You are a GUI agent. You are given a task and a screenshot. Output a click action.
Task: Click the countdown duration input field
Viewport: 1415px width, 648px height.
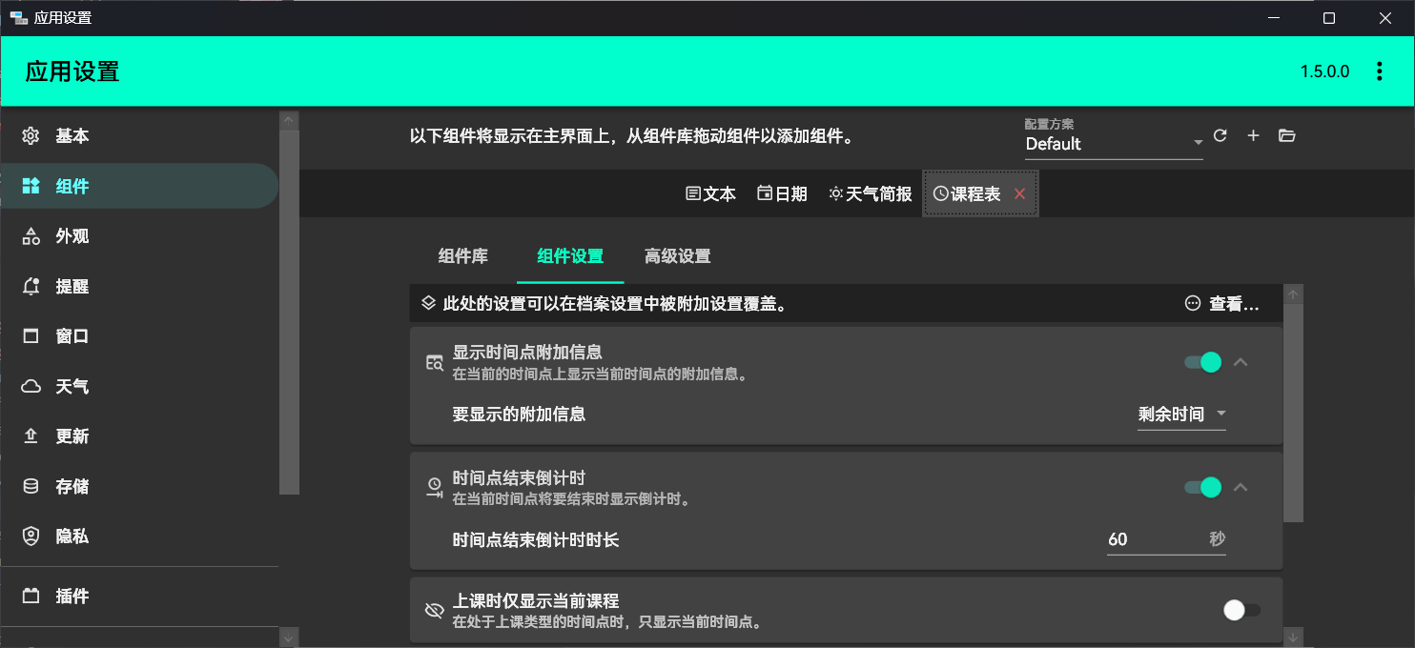tap(1154, 539)
